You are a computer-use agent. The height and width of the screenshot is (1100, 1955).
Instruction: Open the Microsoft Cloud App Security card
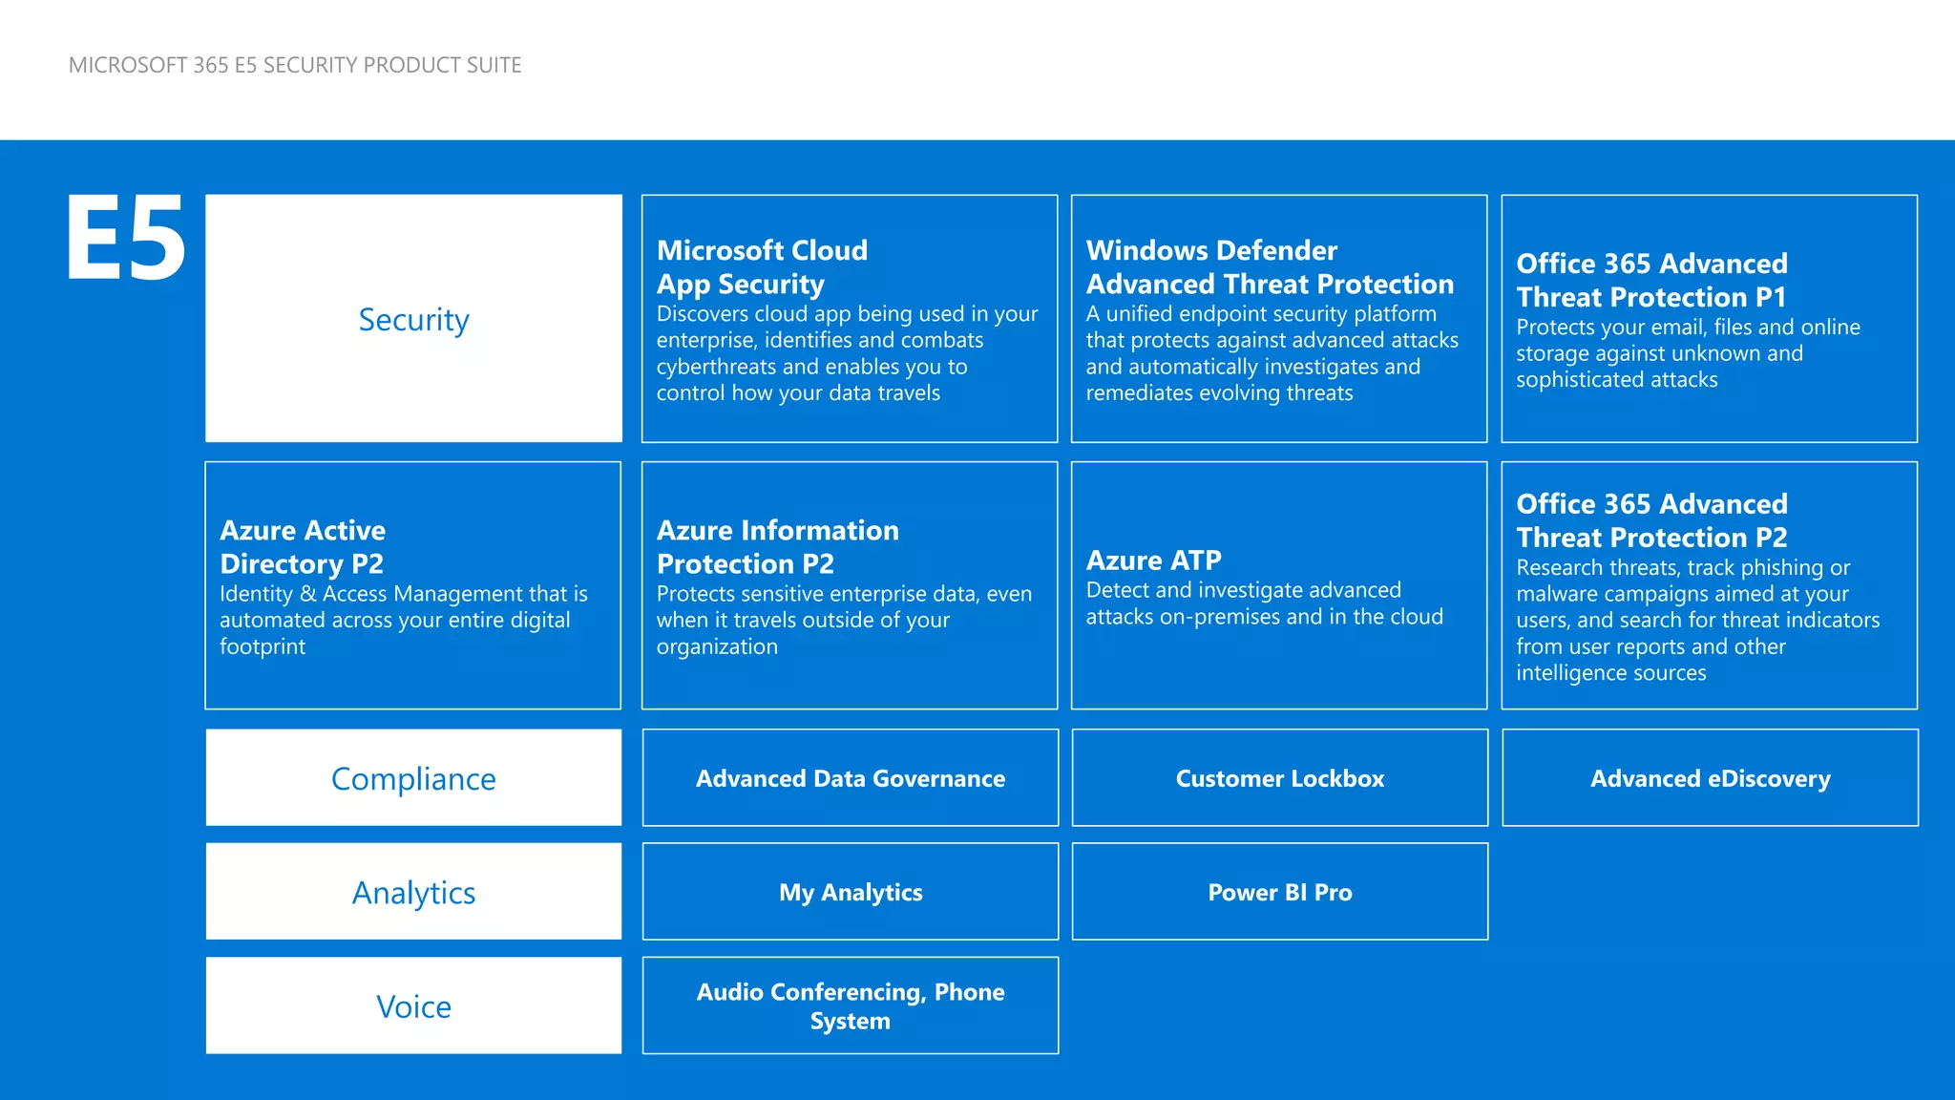tap(850, 318)
